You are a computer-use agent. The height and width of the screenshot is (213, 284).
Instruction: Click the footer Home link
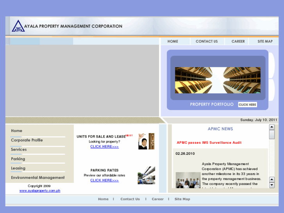tap(103, 199)
